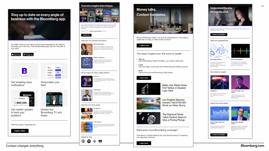Open the Biden student loan story image
Image resolution: width=269 pixels, height=151 pixels.
click(148, 89)
